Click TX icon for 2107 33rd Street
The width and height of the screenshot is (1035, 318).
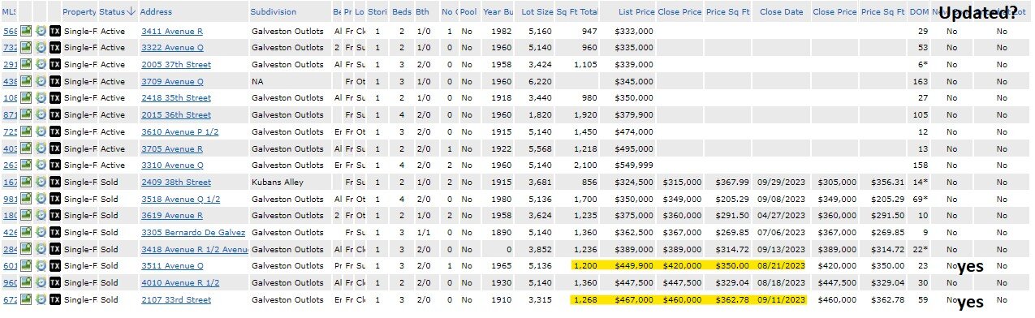54,300
